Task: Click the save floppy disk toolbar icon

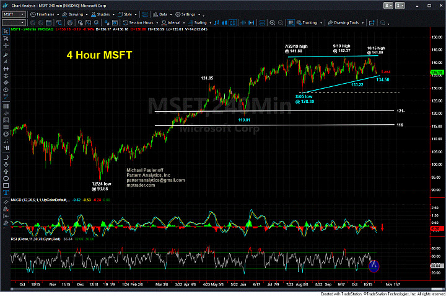Action: coord(88,23)
